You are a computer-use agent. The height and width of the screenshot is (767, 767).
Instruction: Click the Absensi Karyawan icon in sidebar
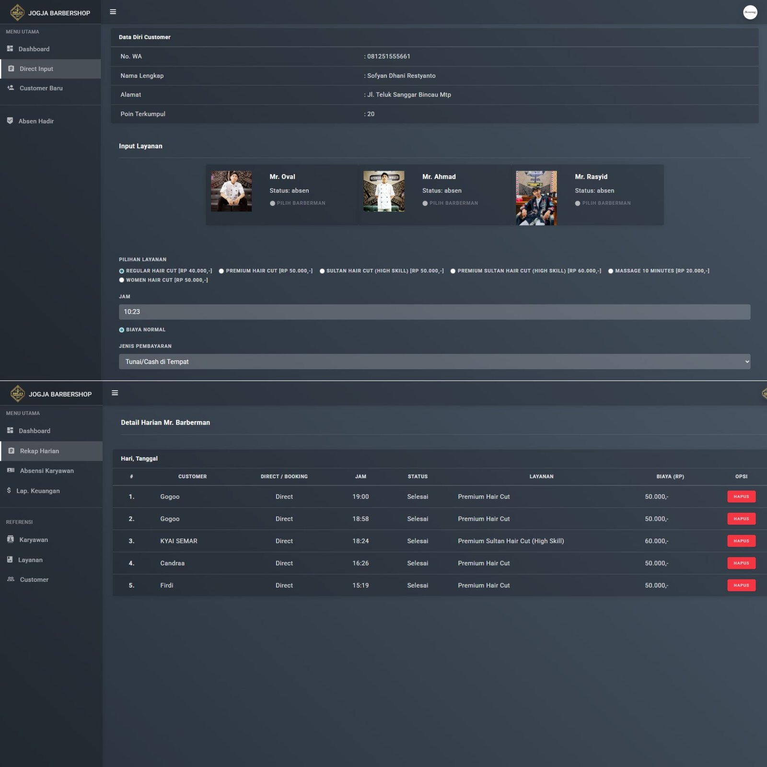coord(11,470)
